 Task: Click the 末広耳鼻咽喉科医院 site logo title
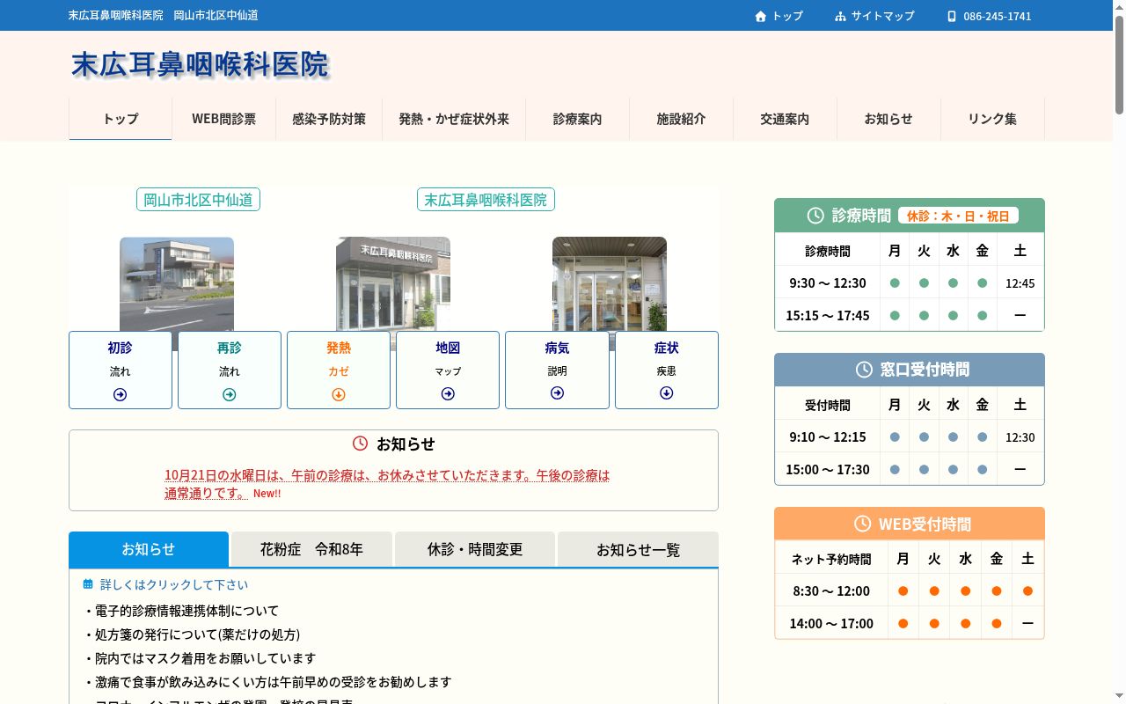tap(201, 64)
